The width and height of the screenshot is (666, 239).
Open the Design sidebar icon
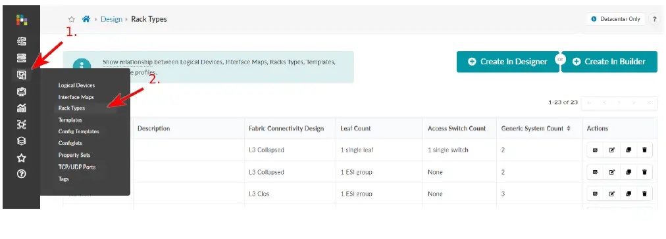click(22, 75)
